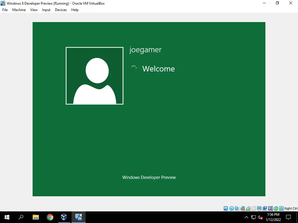Viewport: 298px width, 223px height.
Task: Click the USB devices indicator icon
Action: (248, 208)
